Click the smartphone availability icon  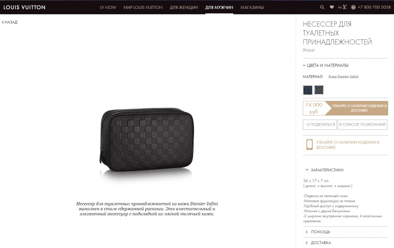coord(309,144)
